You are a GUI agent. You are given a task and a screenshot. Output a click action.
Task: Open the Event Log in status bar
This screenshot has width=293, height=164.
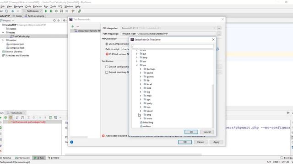(x=287, y=158)
